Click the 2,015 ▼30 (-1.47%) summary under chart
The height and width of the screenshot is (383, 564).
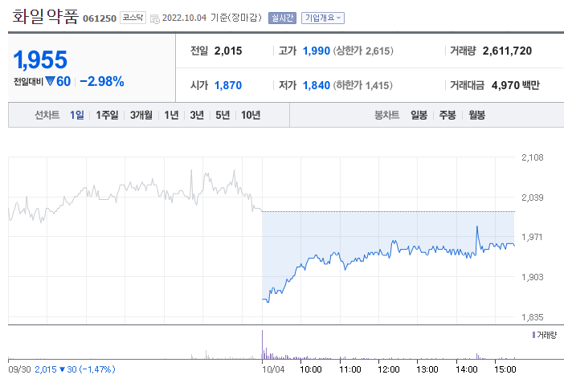[x=75, y=369]
